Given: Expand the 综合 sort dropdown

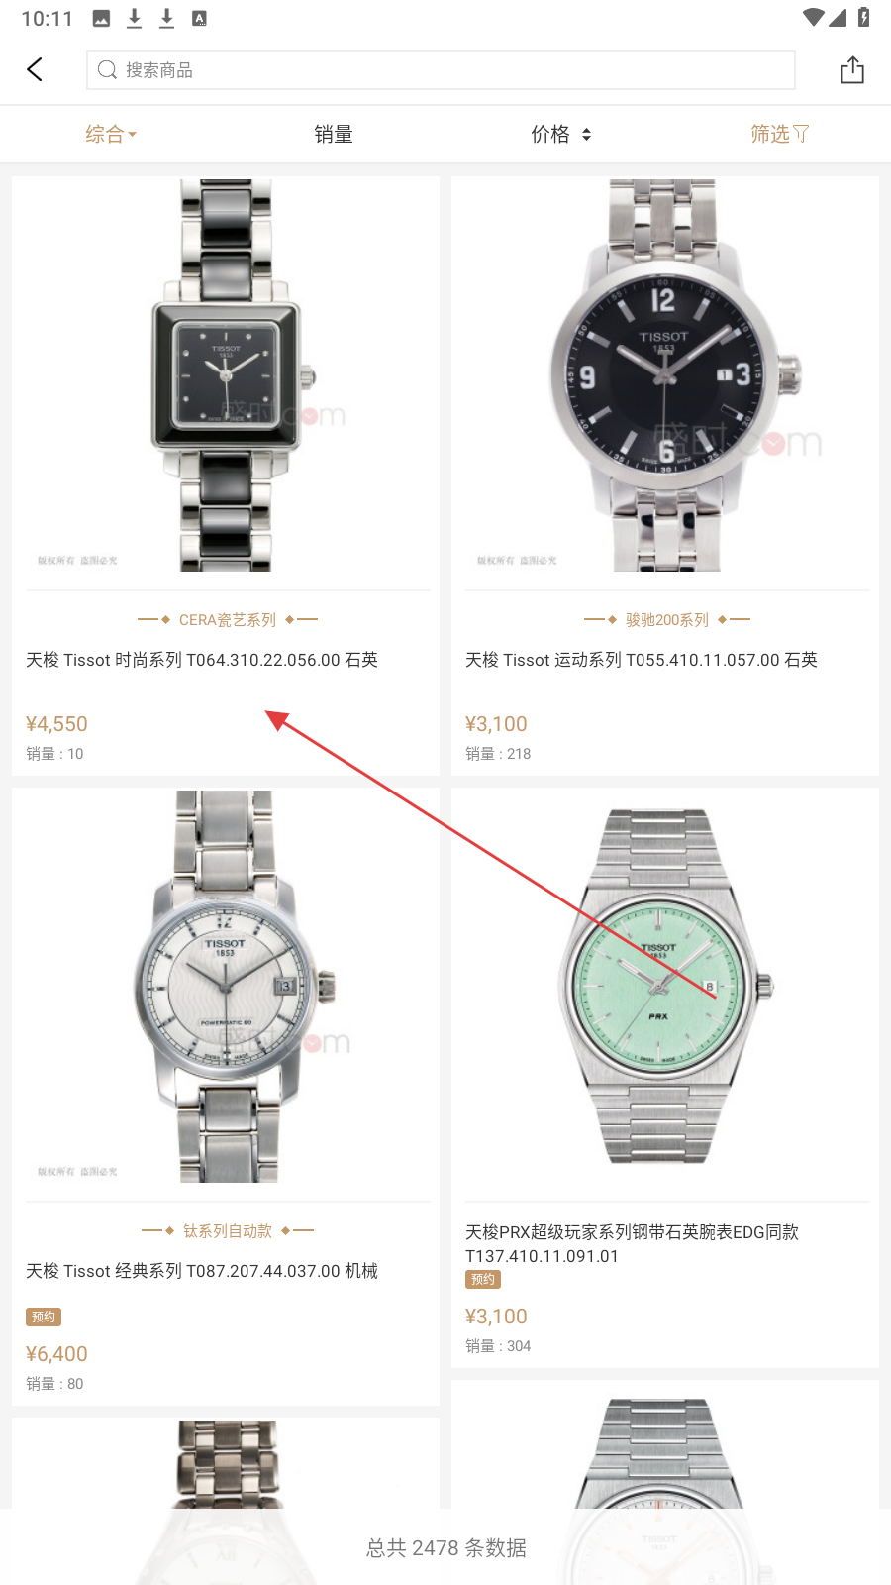Looking at the screenshot, I should point(111,134).
